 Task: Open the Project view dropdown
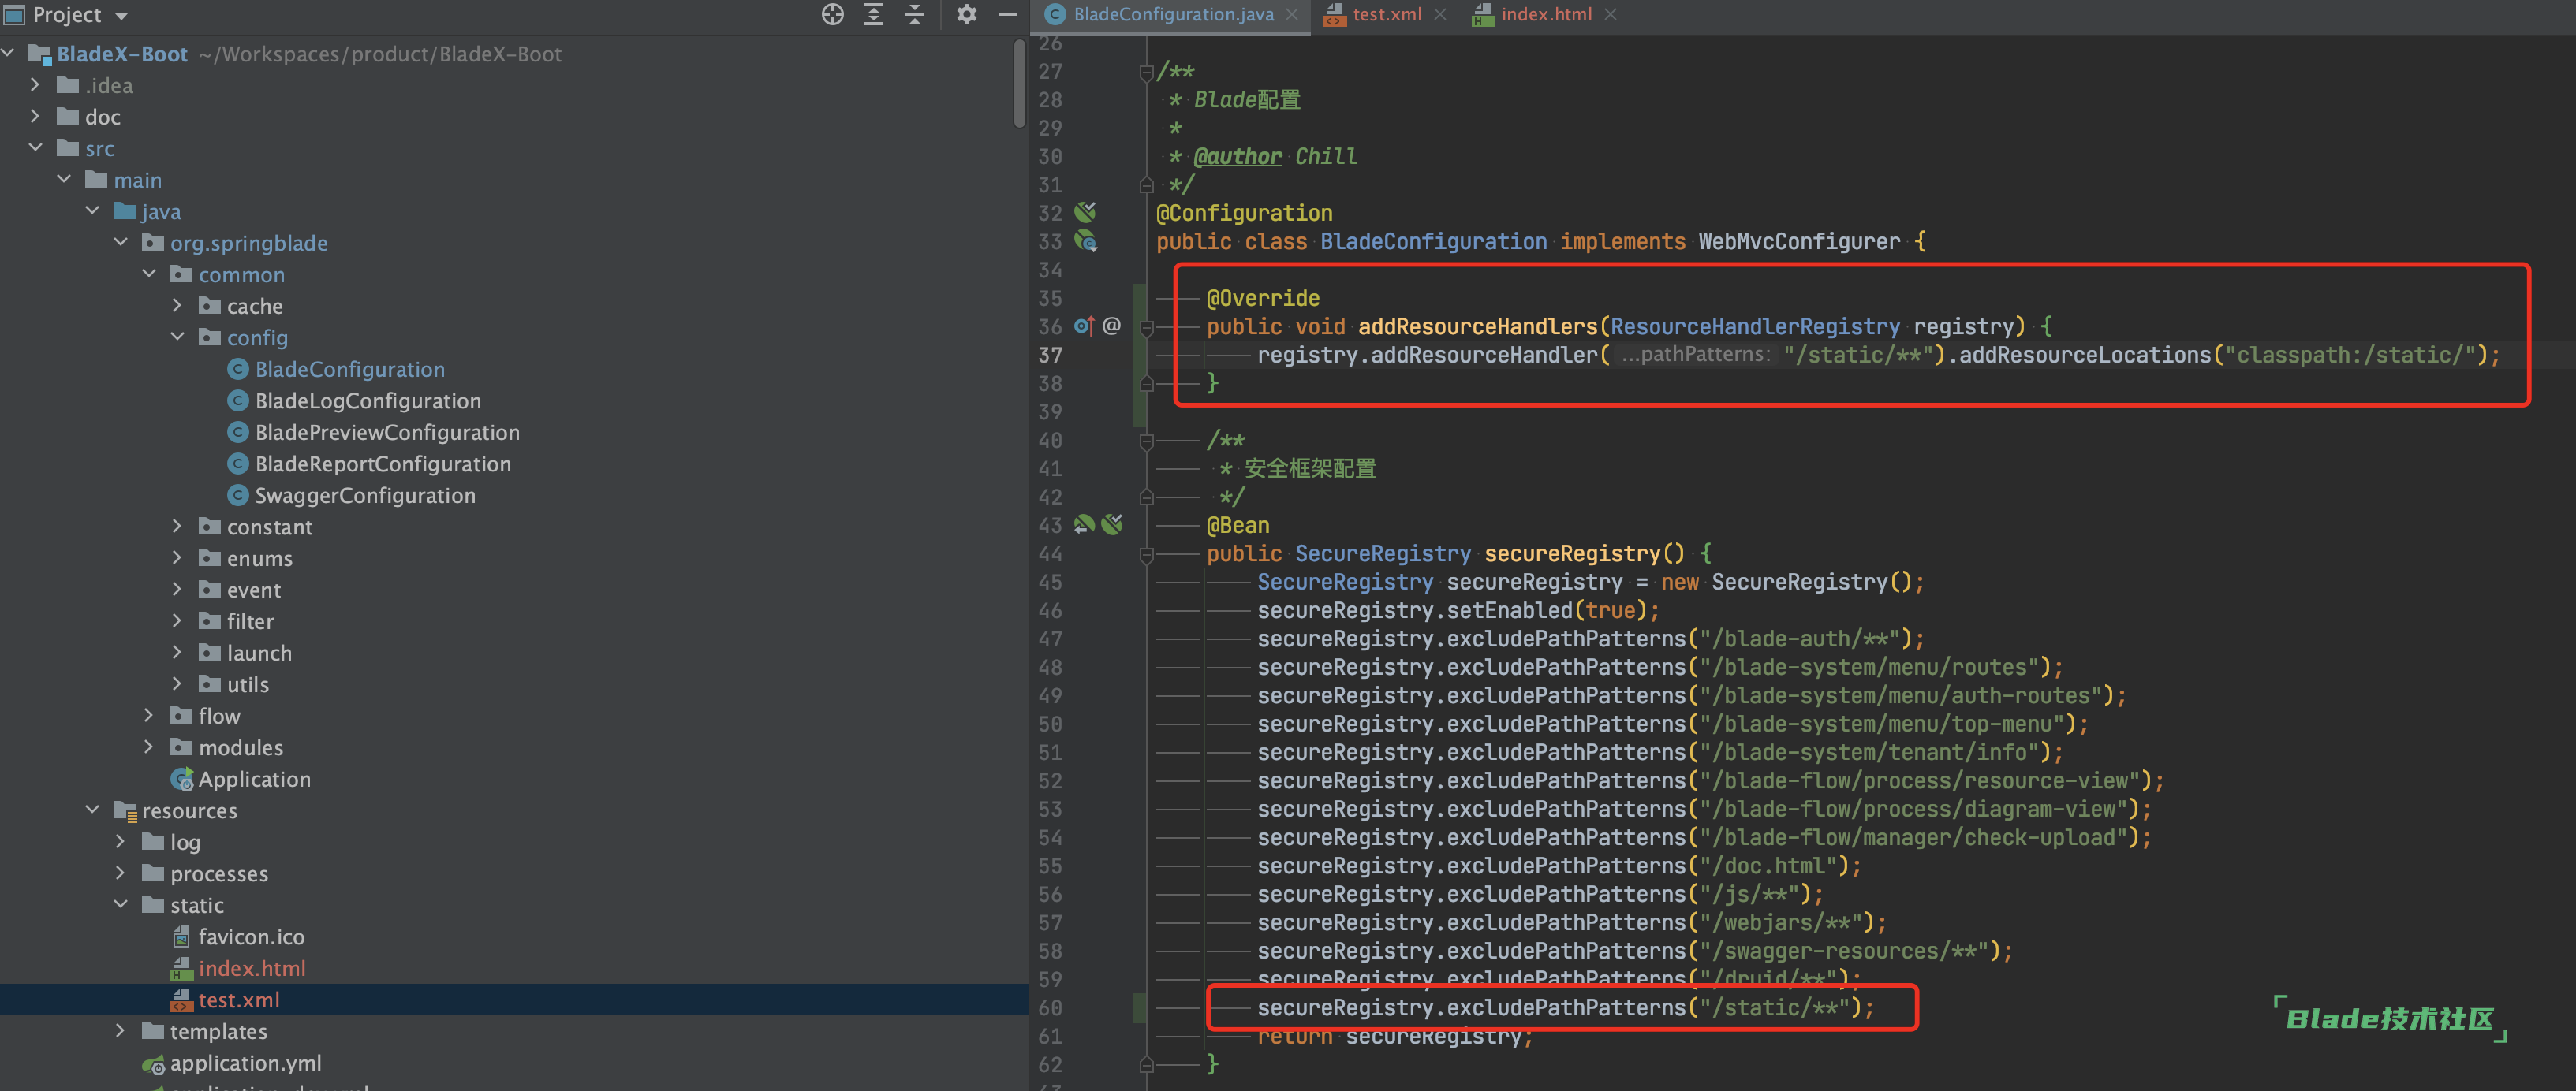122,16
